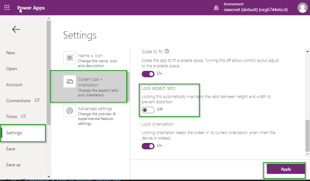Open the user account avatar
The width and height of the screenshot is (310, 181).
(x=302, y=8)
